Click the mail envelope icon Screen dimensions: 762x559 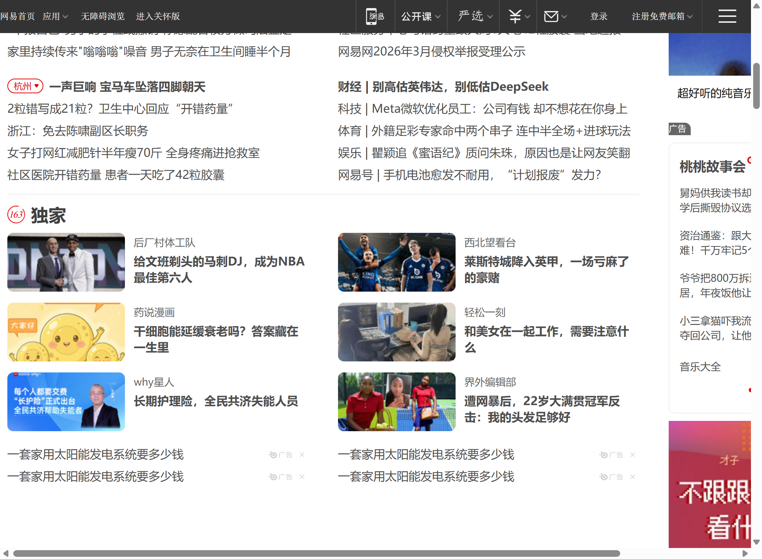(x=551, y=17)
